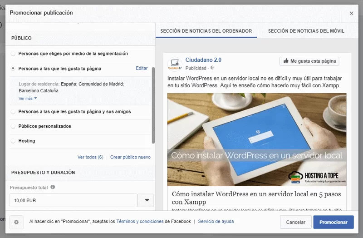Click the Promocionar button
Image resolution: width=363 pixels, height=238 pixels.
[x=334, y=222]
